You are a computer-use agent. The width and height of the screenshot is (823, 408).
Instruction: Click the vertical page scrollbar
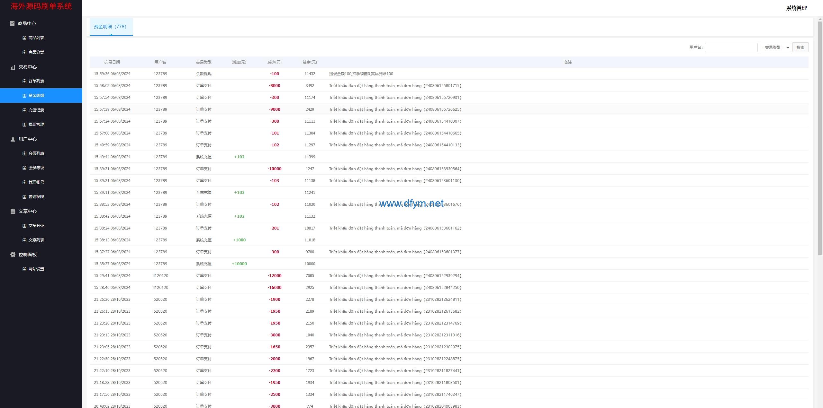820,138
